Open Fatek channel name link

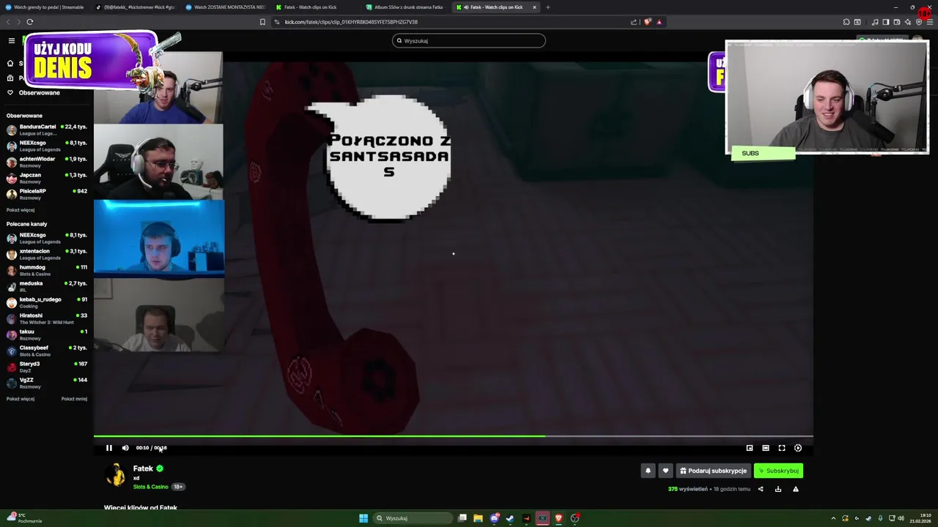click(x=143, y=468)
